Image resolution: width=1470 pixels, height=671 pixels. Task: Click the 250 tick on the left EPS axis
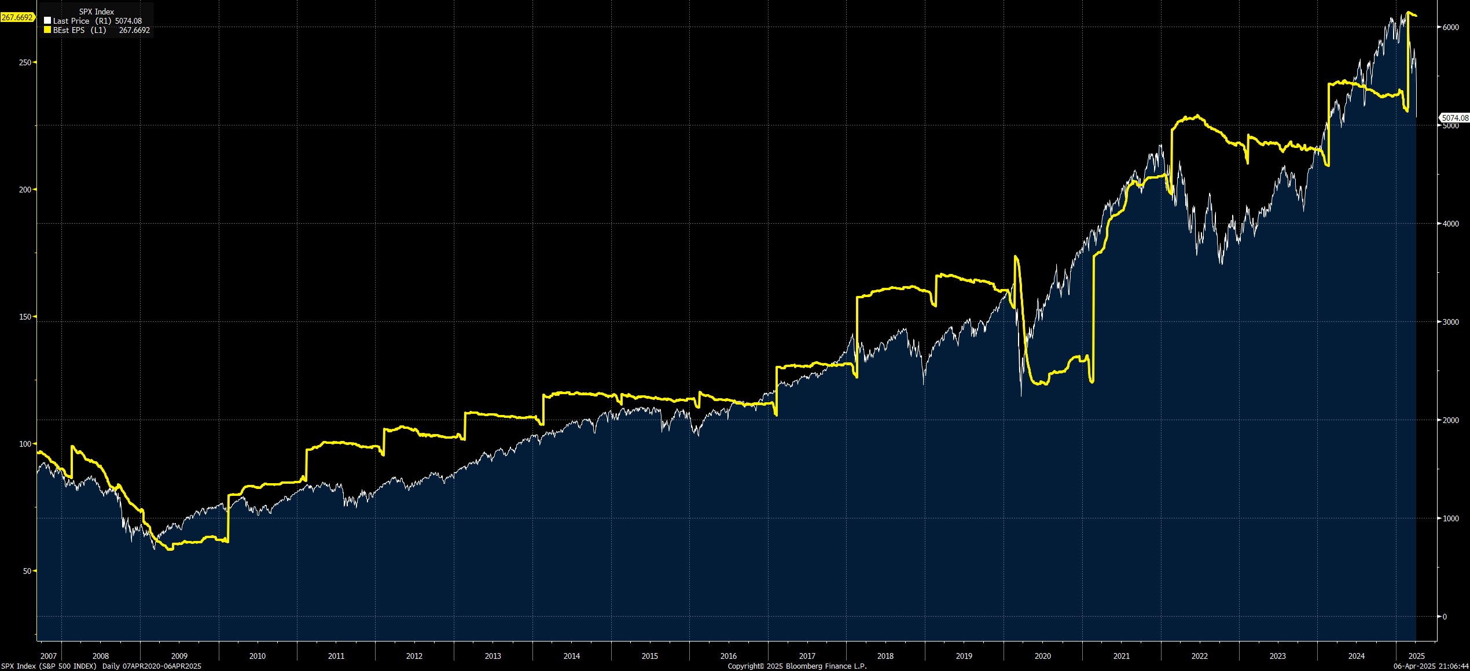coord(25,62)
